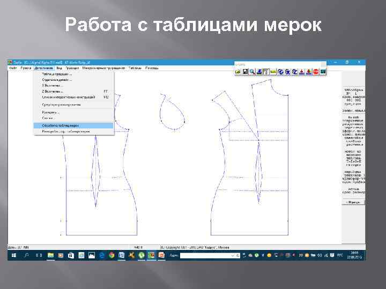
Task: Open the Windows Start menu
Action: [14, 256]
